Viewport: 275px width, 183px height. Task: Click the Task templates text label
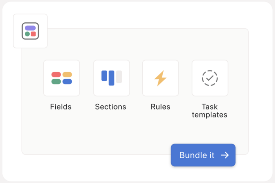tap(210, 111)
